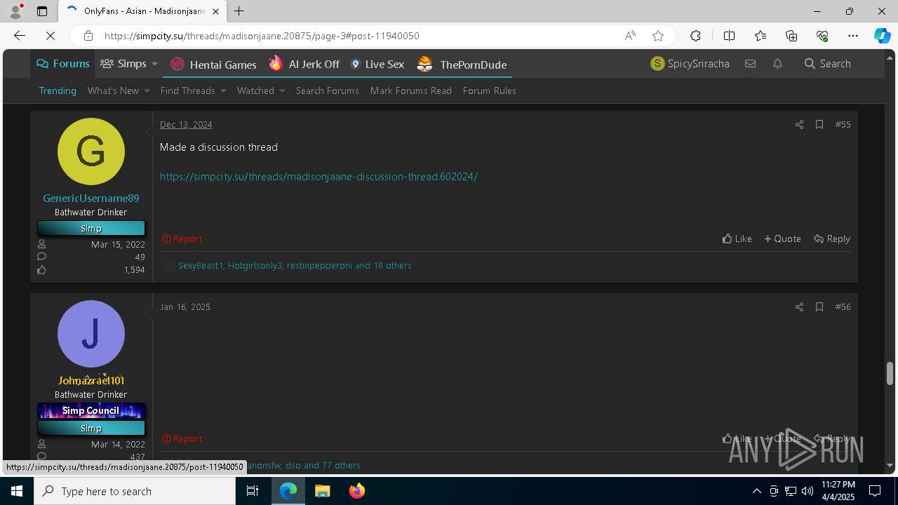Screen dimensions: 898x505
Task: Stop loading the page in Edge
Action: [x=51, y=36]
